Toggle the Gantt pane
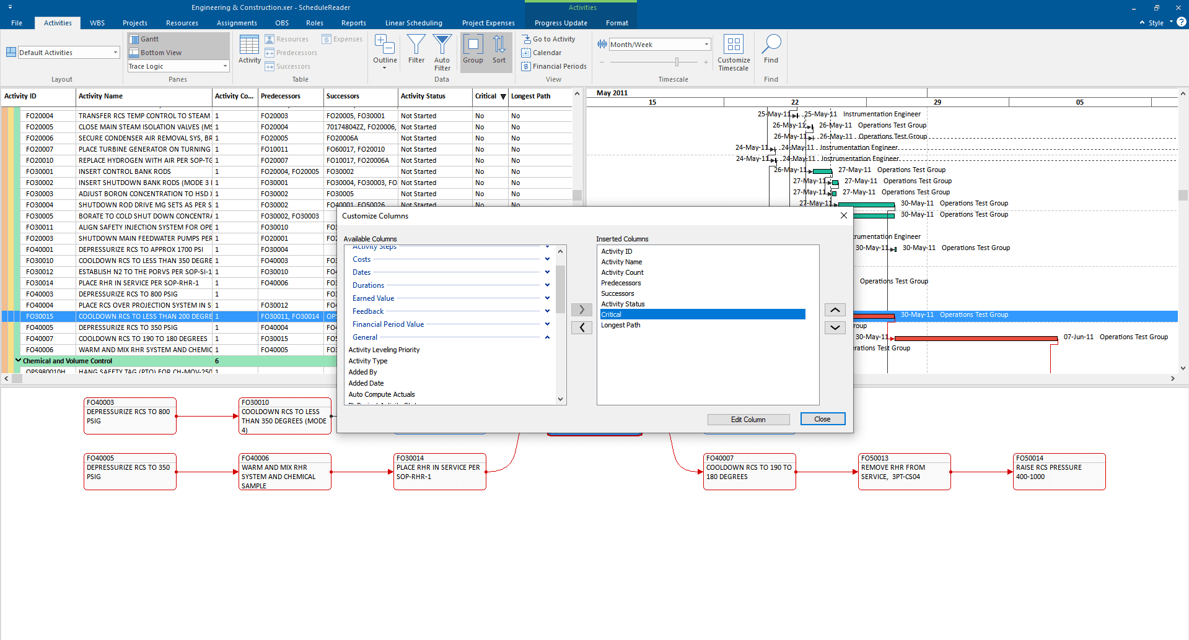 [178, 39]
